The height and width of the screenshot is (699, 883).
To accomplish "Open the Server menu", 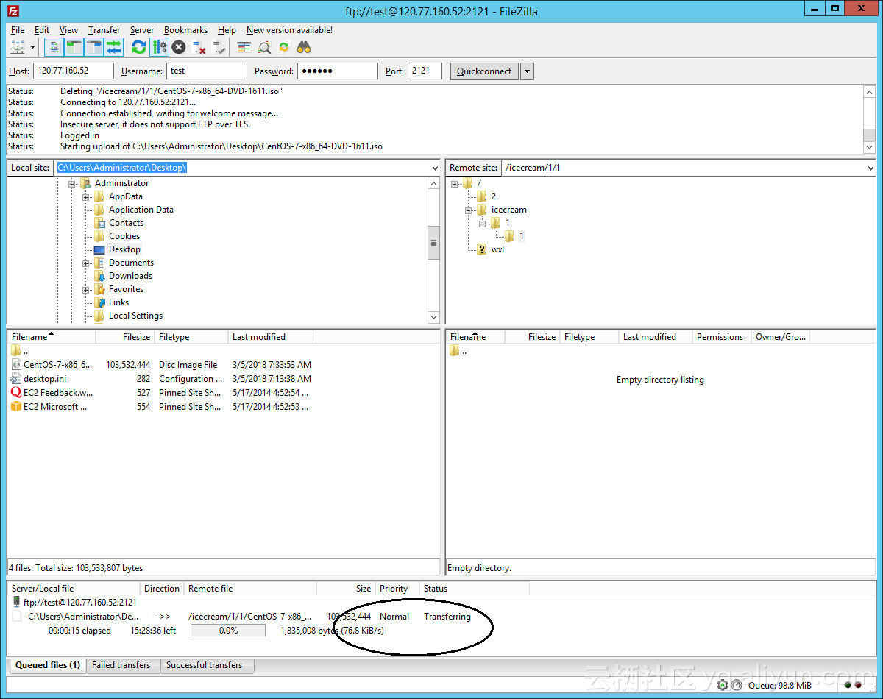I will coord(142,30).
